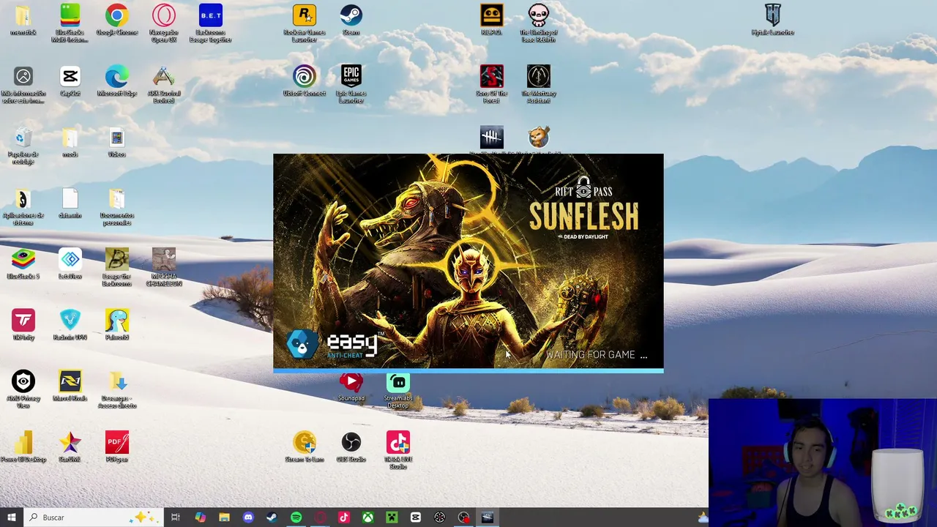Open Minecraft from the taskbar
Image resolution: width=937 pixels, height=527 pixels.
tap(392, 517)
